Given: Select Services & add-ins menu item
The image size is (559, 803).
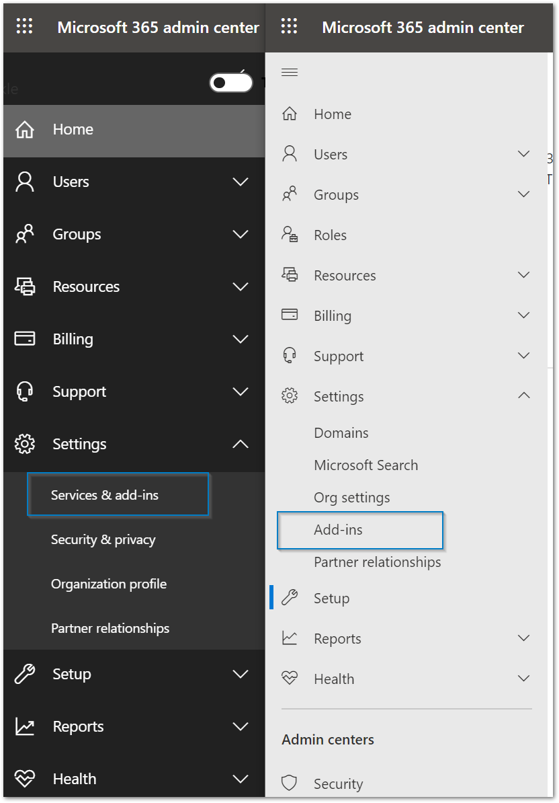Looking at the screenshot, I should 118,494.
